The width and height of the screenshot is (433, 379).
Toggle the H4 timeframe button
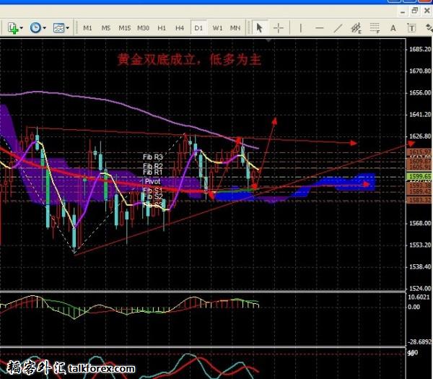click(180, 28)
